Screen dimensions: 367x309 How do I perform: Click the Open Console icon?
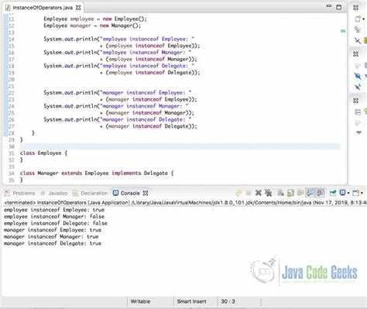click(356, 193)
